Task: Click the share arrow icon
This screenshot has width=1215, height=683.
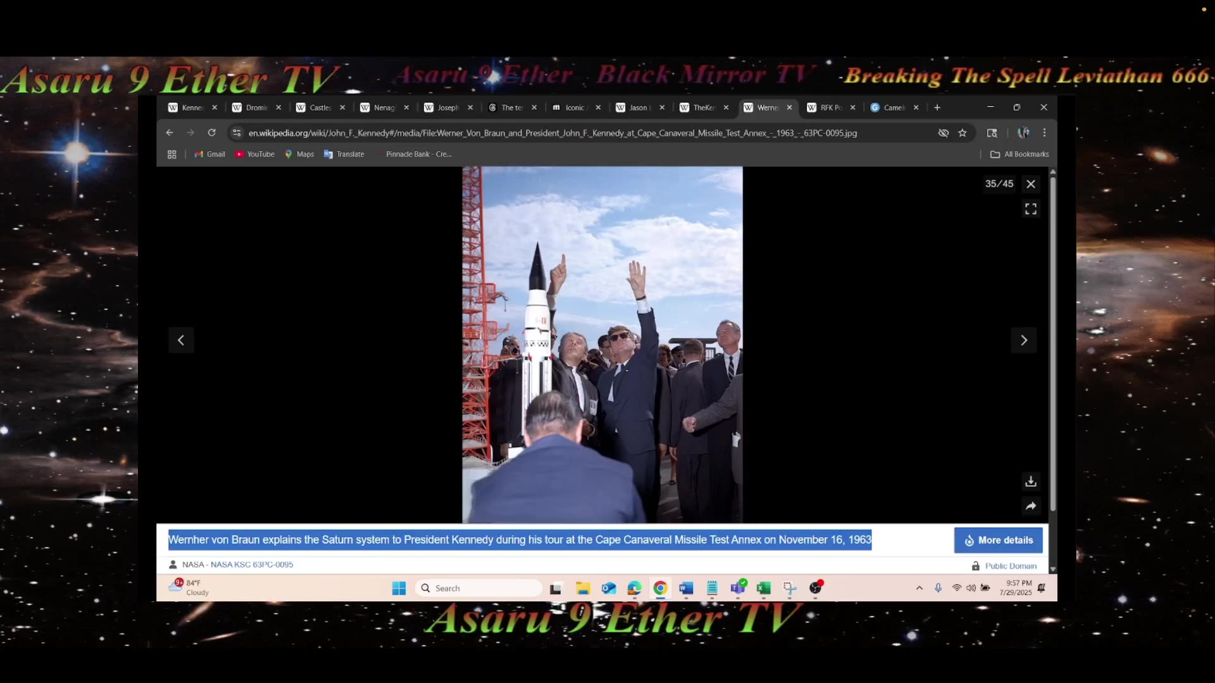Action: click(1031, 506)
